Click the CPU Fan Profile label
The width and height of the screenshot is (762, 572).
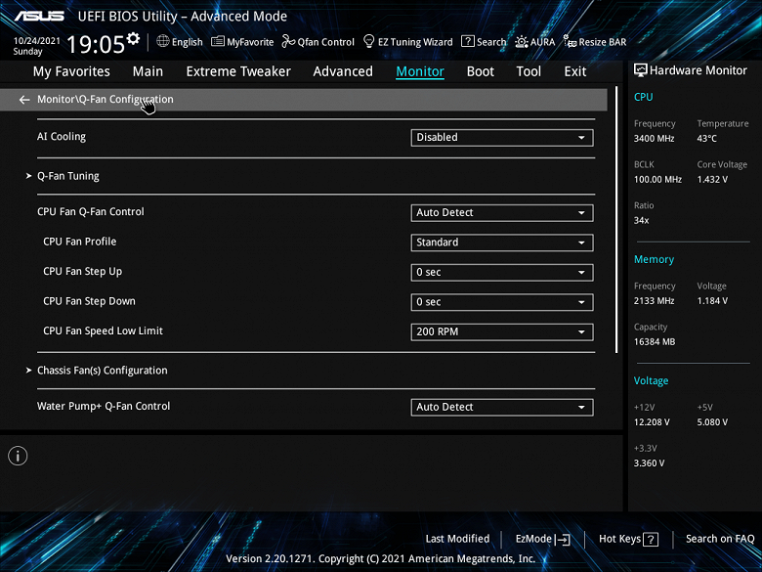coord(80,242)
